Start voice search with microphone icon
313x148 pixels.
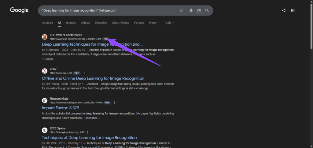coord(191,11)
